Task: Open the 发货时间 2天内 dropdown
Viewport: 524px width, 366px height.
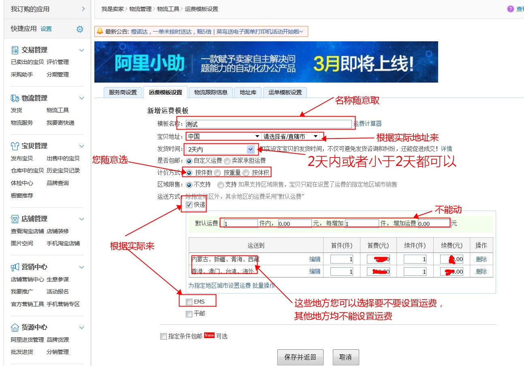Action: (x=220, y=149)
